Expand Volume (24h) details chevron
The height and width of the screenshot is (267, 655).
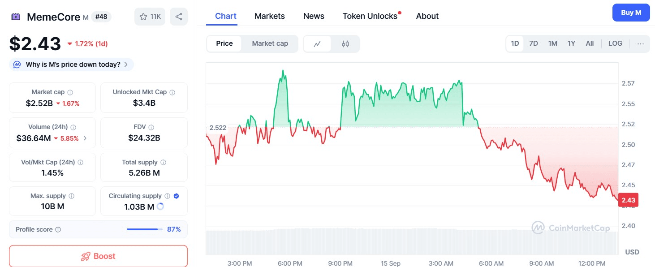[x=85, y=138]
